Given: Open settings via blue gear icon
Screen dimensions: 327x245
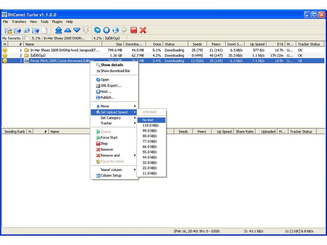Looking at the screenshot, I should pyautogui.click(x=97, y=30).
